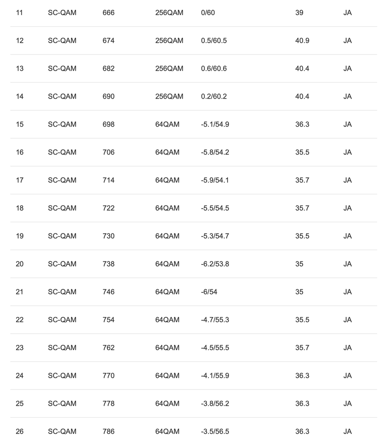388x444 pixels.
Task: Click frequency 722 cell
Action: [x=108, y=208]
